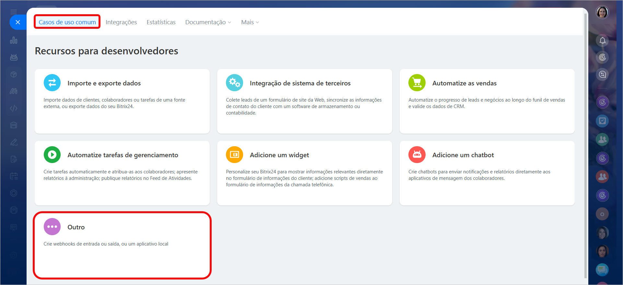Open Adicione um widget card title
Screen dimensions: 623x285
click(279, 155)
